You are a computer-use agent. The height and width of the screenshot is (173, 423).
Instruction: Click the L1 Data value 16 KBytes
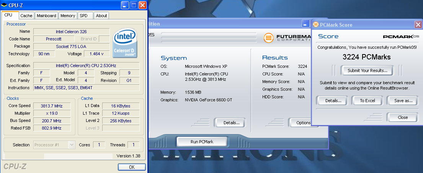[x=121, y=106]
